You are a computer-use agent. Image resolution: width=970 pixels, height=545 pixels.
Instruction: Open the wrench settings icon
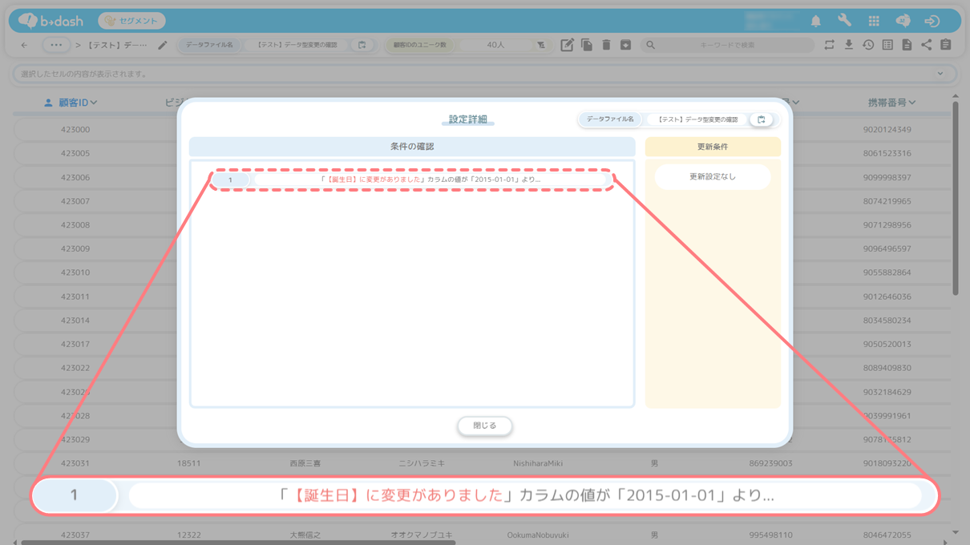point(844,21)
